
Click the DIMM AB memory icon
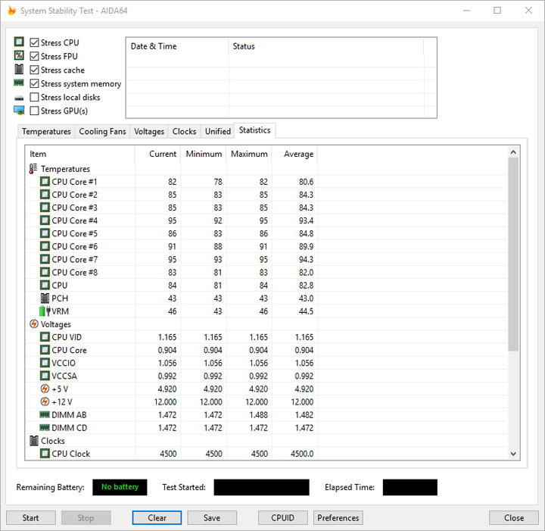coord(45,414)
